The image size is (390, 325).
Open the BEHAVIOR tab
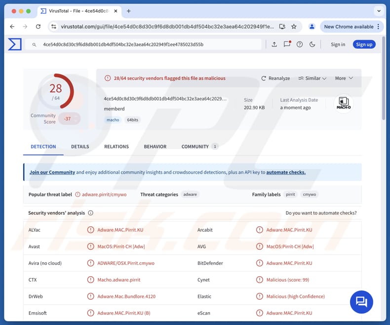click(155, 146)
